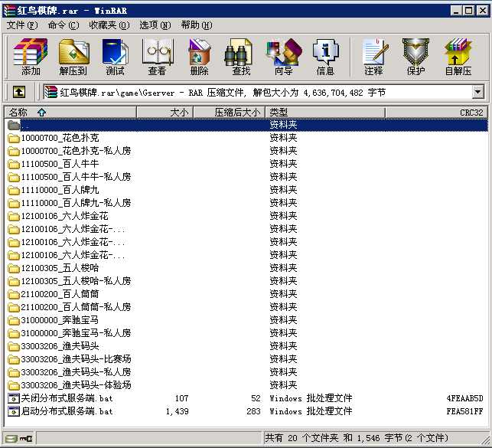Sort by the 类型 column header
This screenshot has height=448, width=492.
[x=325, y=113]
